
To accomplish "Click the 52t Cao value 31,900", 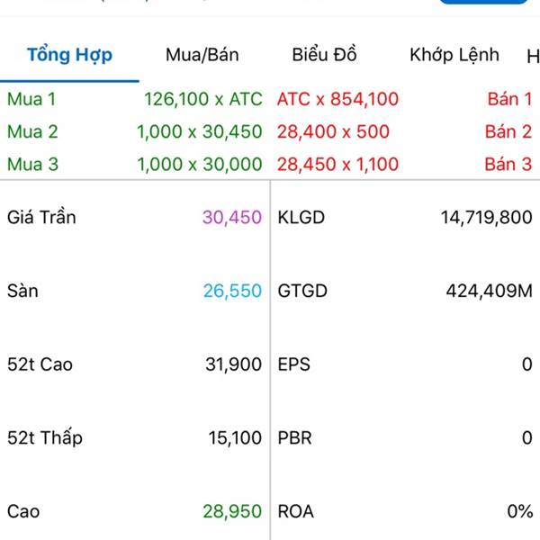I will coord(232,364).
